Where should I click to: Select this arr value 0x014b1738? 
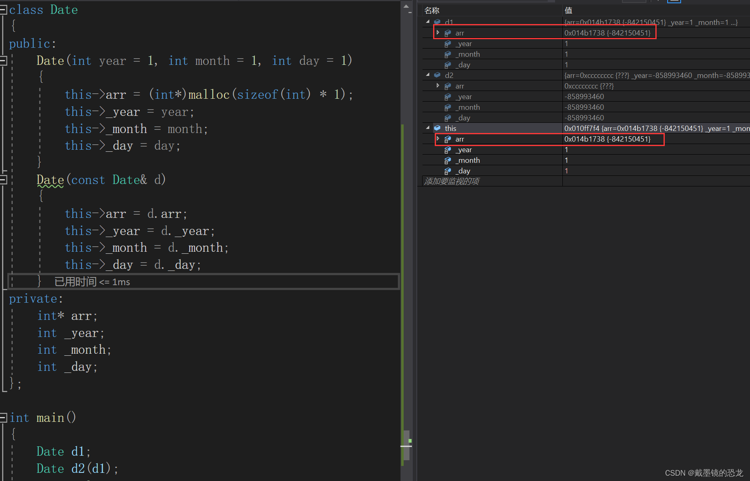tap(607, 139)
